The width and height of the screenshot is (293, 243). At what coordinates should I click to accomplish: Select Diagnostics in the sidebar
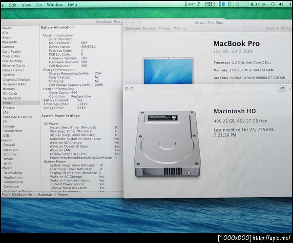point(11,56)
